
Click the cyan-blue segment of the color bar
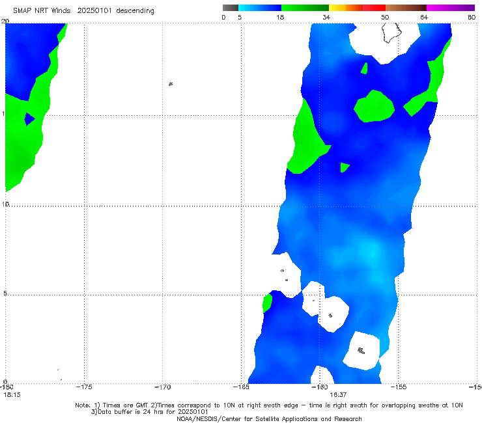[260, 8]
